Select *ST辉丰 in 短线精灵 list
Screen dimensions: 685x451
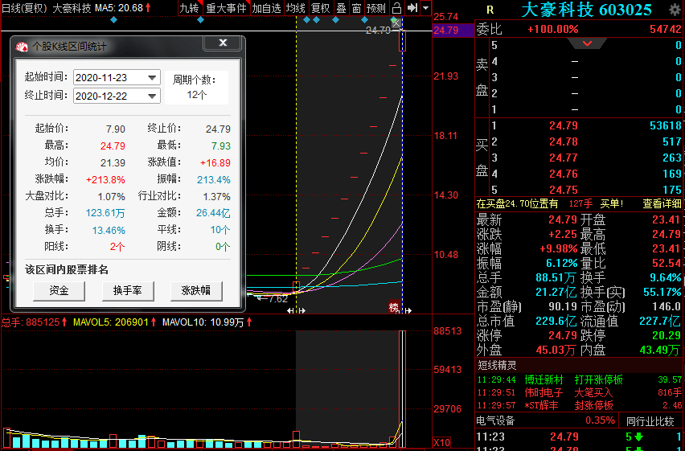(541, 405)
